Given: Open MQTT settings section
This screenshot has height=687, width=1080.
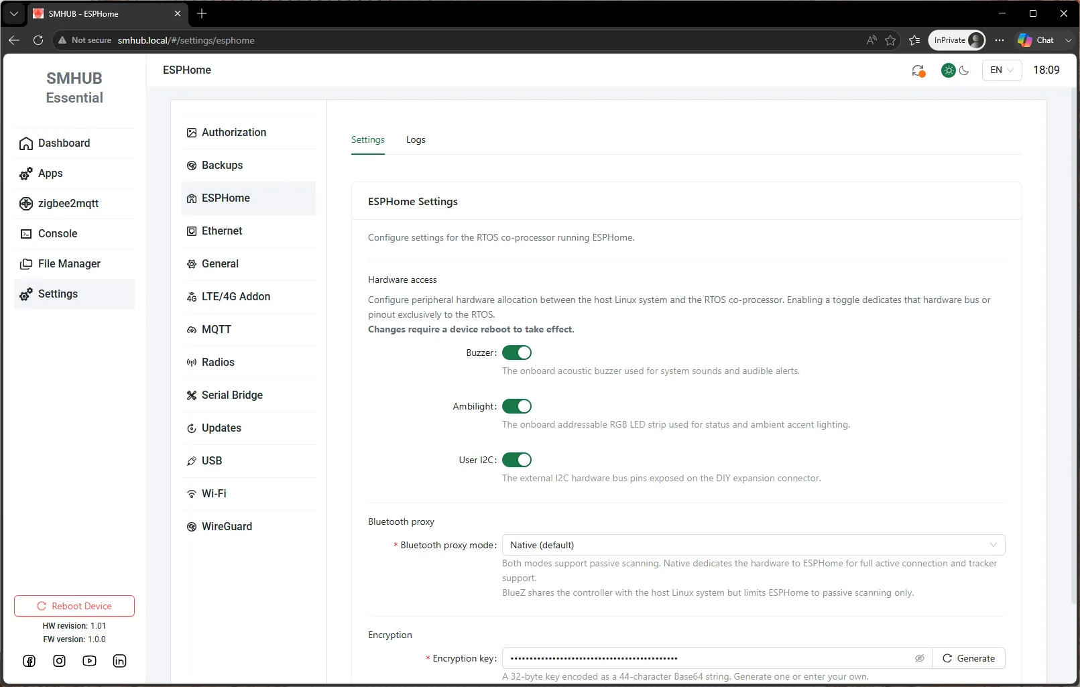Looking at the screenshot, I should 249,330.
